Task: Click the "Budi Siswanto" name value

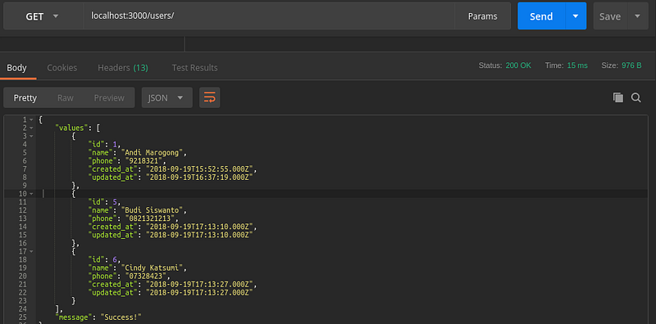Action: pyautogui.click(x=152, y=210)
